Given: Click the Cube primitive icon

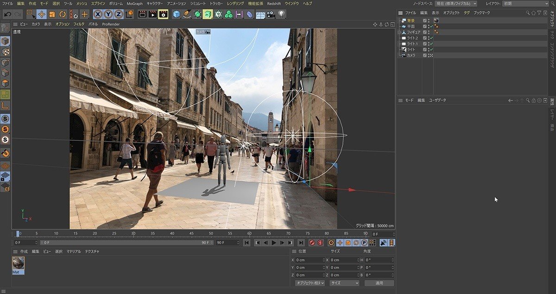Looking at the screenshot, I should tap(177, 14).
